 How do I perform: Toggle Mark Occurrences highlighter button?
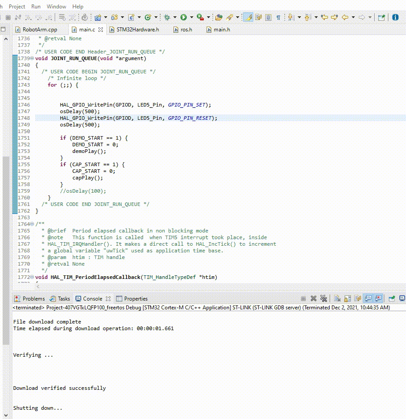248,18
